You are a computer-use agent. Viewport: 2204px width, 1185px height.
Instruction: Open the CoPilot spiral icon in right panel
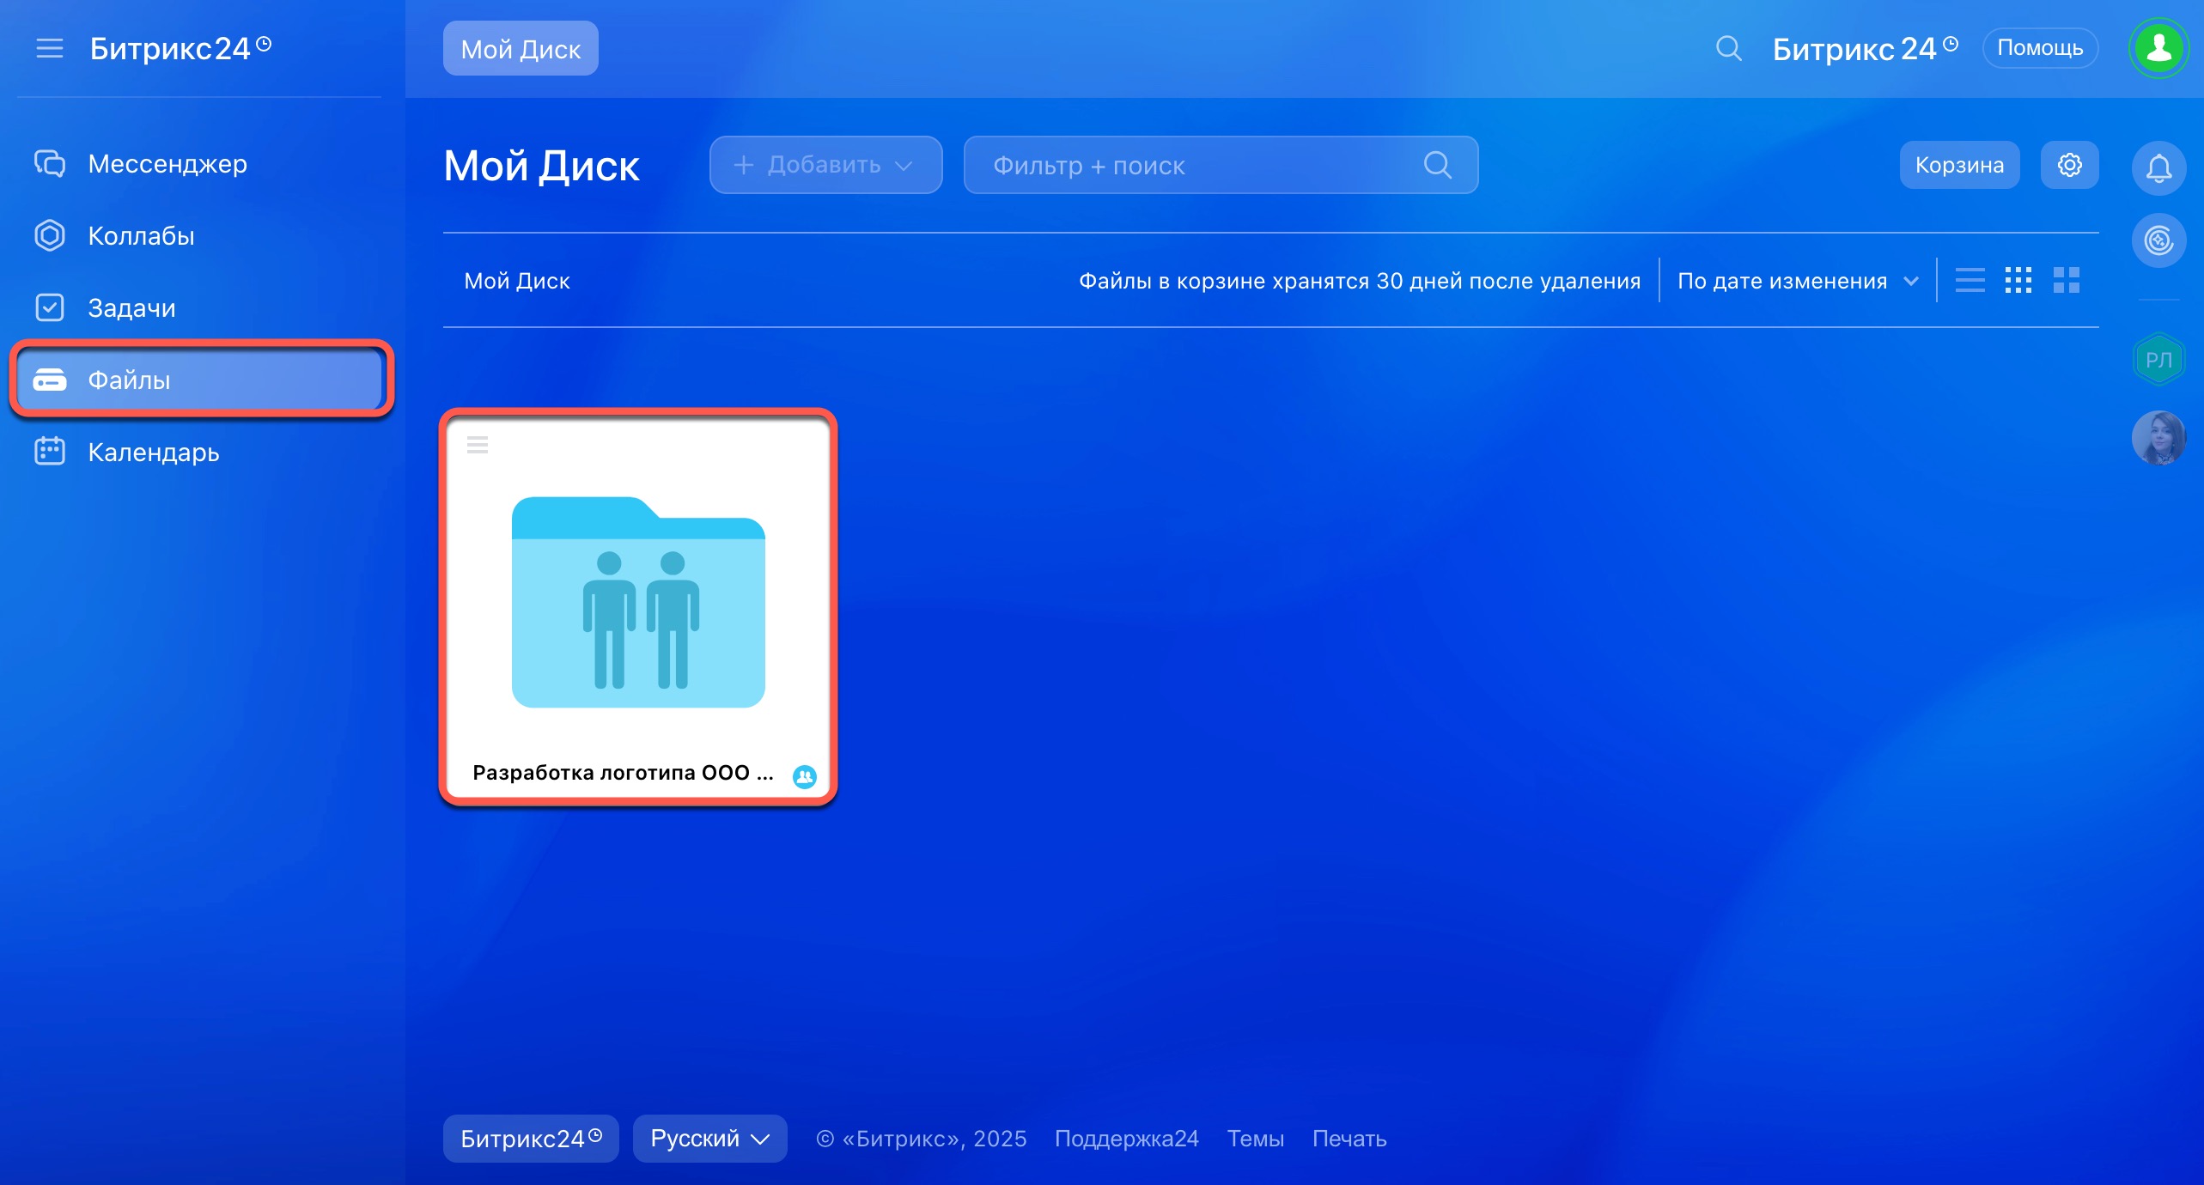click(x=2159, y=240)
